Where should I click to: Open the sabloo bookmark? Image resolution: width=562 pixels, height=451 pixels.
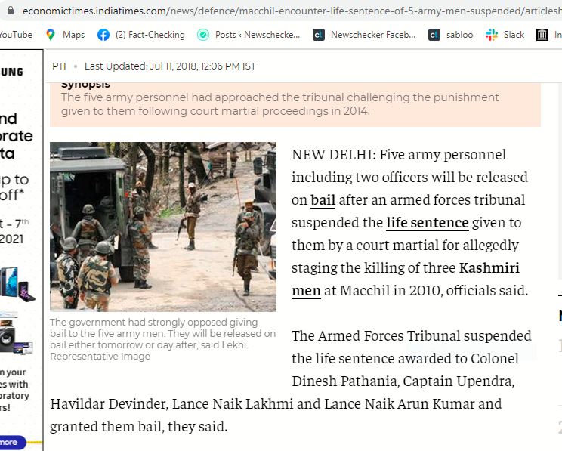pos(450,35)
